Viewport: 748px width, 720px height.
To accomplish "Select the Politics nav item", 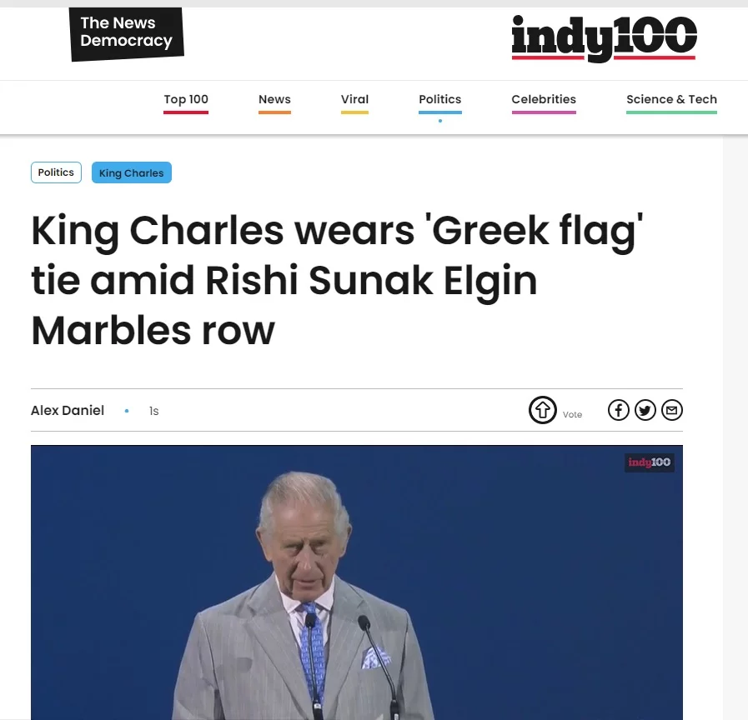I will 439,99.
